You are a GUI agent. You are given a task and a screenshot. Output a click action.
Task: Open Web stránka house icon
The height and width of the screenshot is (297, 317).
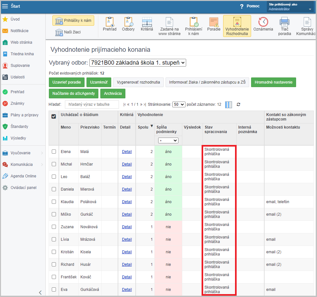[x=5, y=42]
